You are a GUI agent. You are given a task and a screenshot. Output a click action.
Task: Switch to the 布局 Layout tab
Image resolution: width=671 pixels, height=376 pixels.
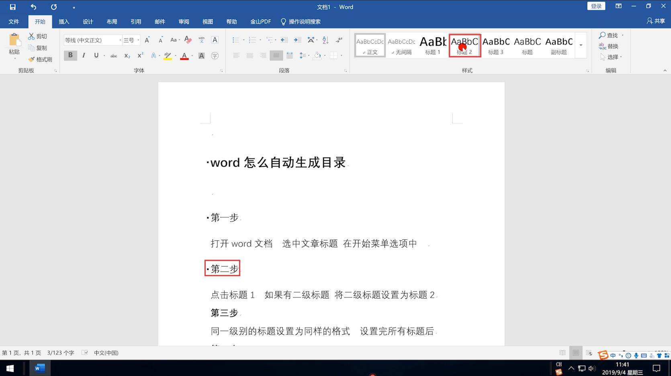point(112,22)
